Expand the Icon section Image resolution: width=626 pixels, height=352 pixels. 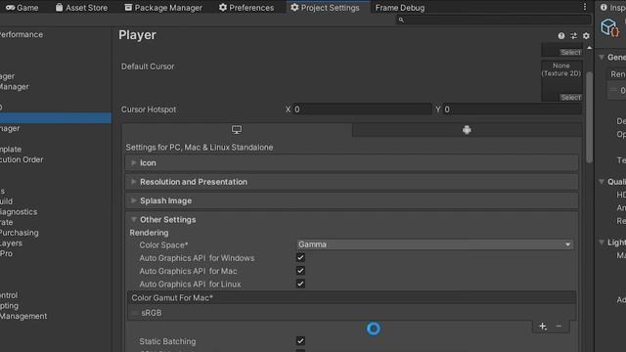(351, 163)
